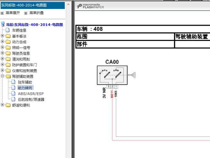Click the folder icon of 动力总成
The image size is (210, 158).
click(x=8, y=42)
